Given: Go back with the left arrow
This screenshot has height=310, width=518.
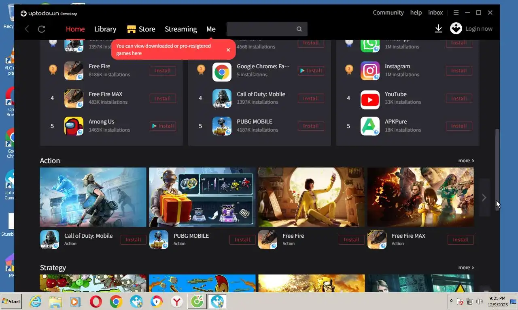Looking at the screenshot, I should pos(27,29).
